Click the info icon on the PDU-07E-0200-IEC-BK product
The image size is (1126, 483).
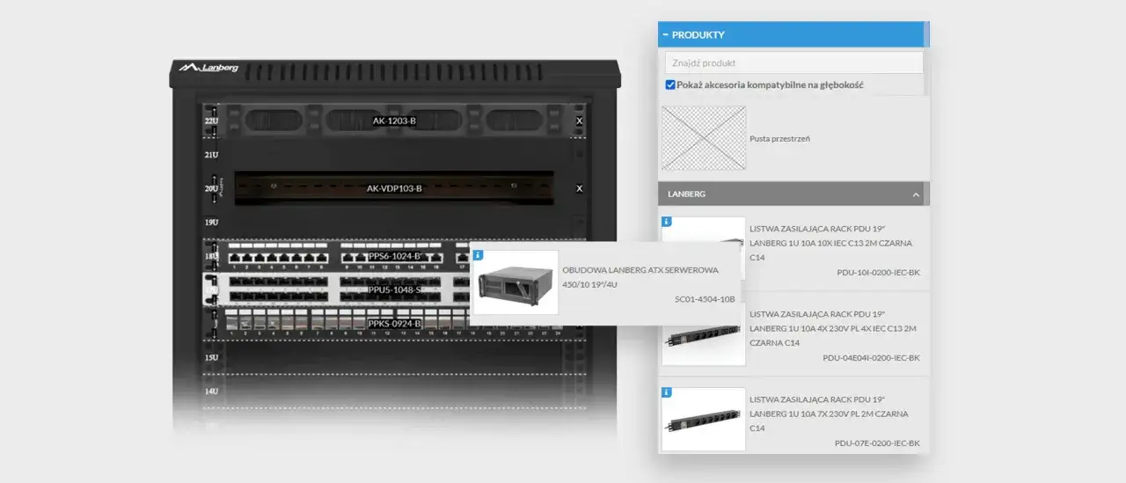666,392
